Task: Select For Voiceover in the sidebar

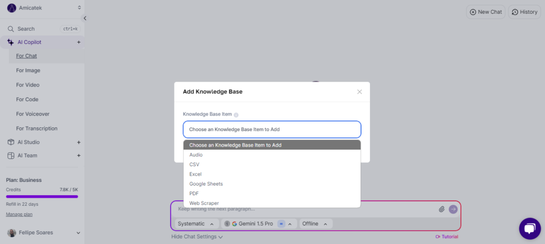Action: (x=32, y=114)
